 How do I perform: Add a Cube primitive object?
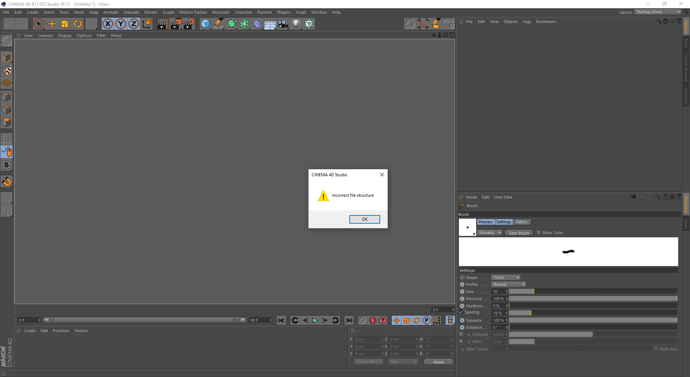pyautogui.click(x=205, y=24)
